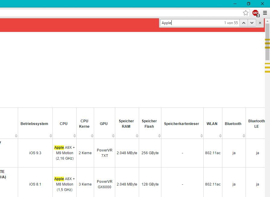This screenshot has height=197, width=270.
Task: Go to previous find result
Action: click(244, 23)
